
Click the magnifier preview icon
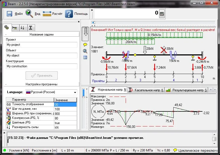click(85, 51)
